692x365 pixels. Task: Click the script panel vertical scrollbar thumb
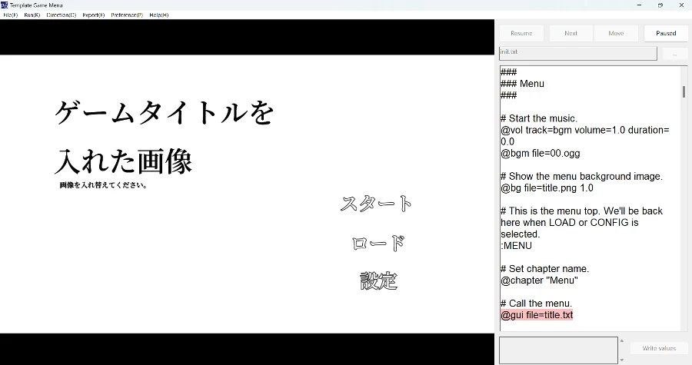click(684, 91)
